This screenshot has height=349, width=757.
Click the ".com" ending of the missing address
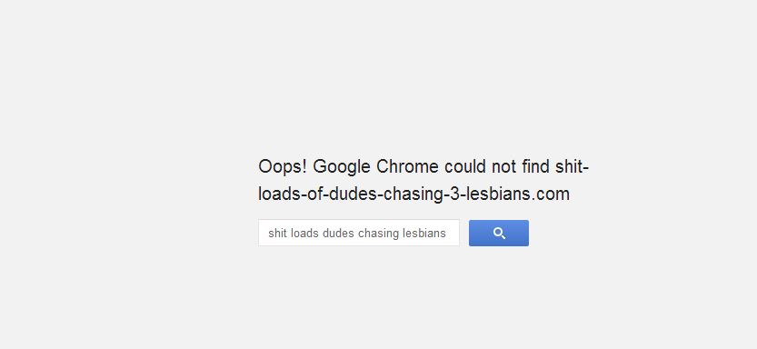(x=550, y=194)
